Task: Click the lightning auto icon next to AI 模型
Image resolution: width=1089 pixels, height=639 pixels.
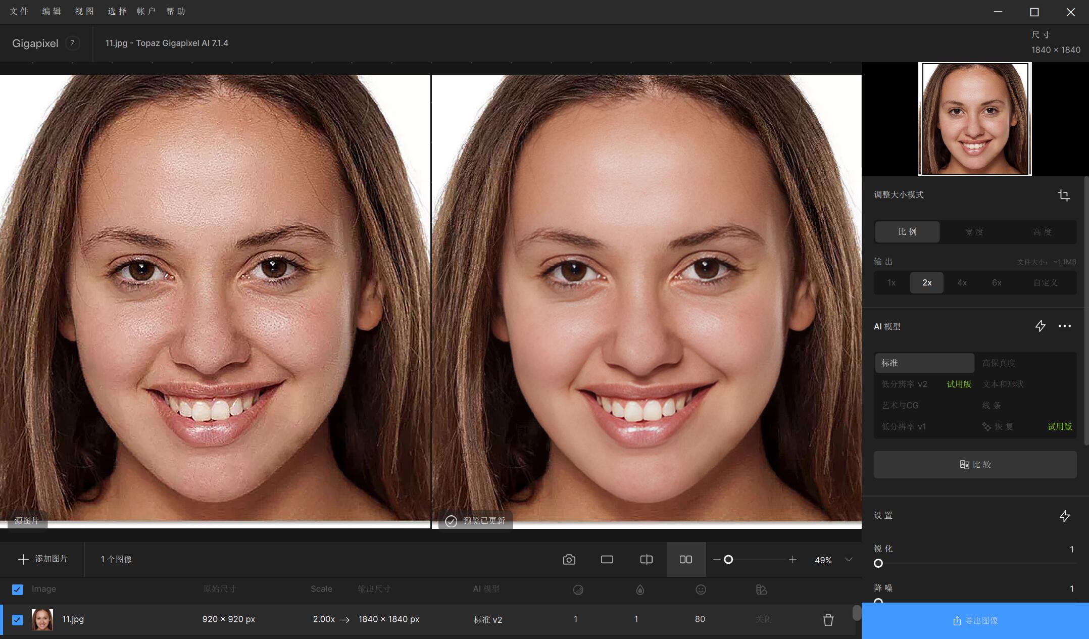Action: [1040, 326]
